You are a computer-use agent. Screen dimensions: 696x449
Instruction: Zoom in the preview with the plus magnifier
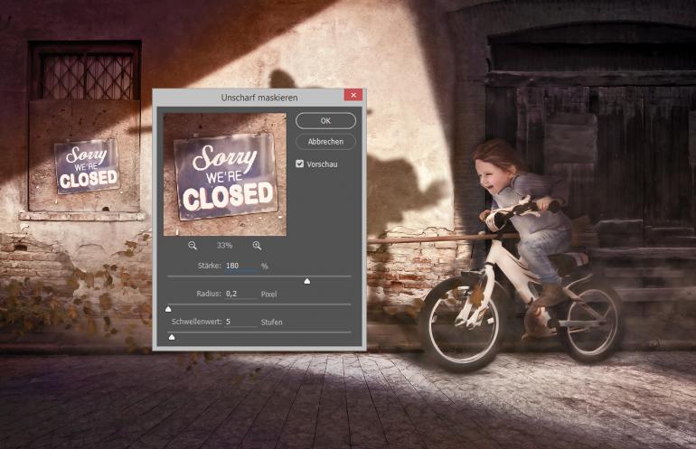click(257, 246)
